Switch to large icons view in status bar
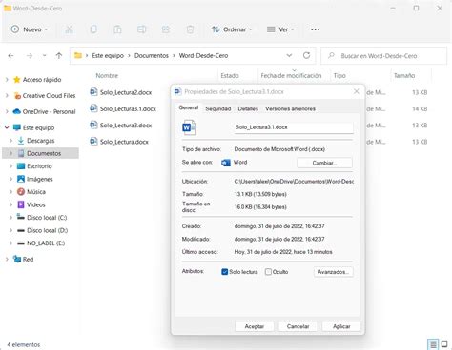 [444, 344]
